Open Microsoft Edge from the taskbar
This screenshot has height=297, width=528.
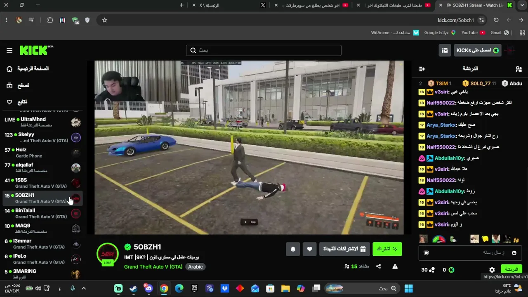[179, 288]
